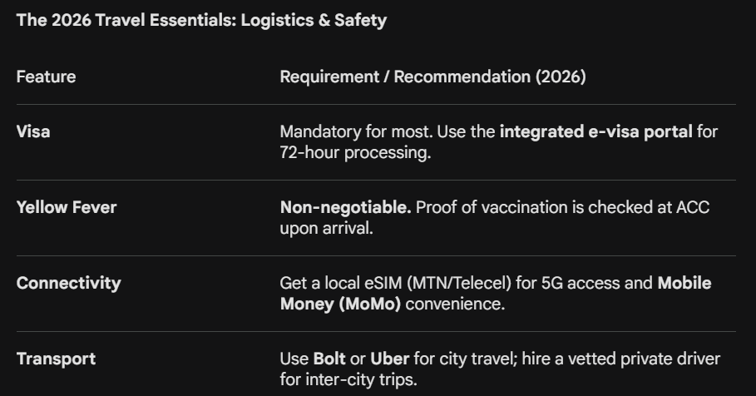Select the Yellow Fever row label
756x396 pixels.
coord(67,207)
